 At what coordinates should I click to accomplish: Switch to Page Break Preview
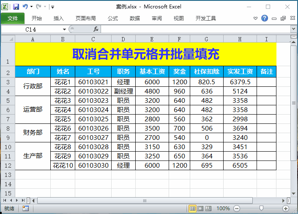coord(208,209)
